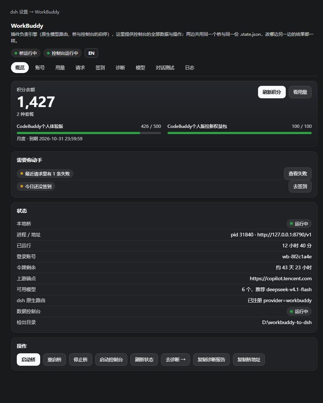
Task: Click the 需要你动手 section heading
Action: click(29, 160)
